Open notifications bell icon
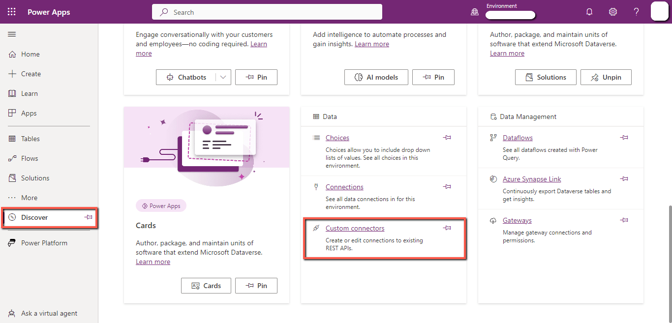Image resolution: width=672 pixels, height=323 pixels. (x=589, y=12)
